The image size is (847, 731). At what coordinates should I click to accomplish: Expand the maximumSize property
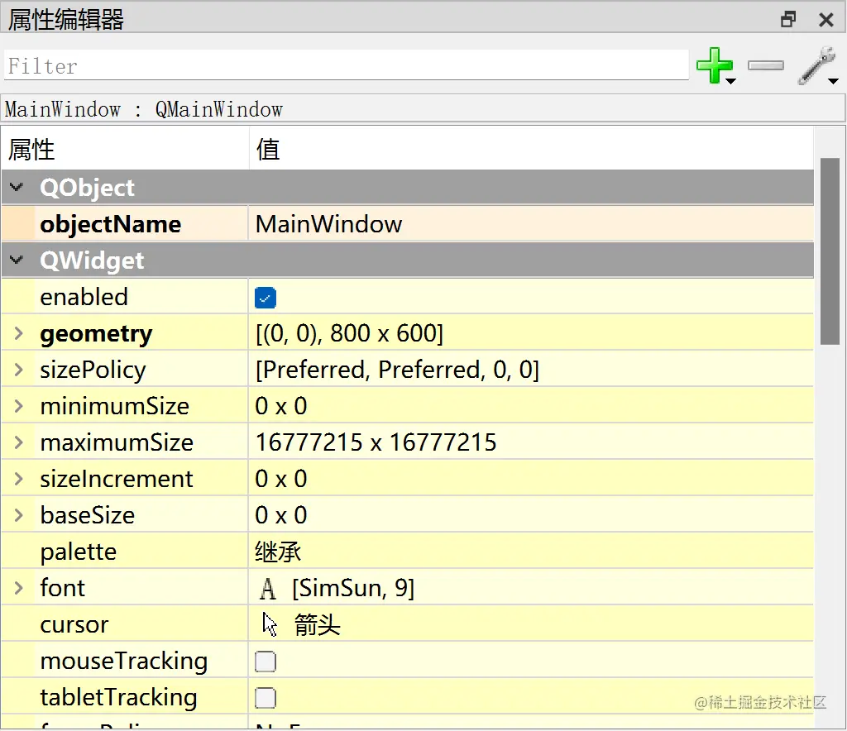(x=19, y=442)
